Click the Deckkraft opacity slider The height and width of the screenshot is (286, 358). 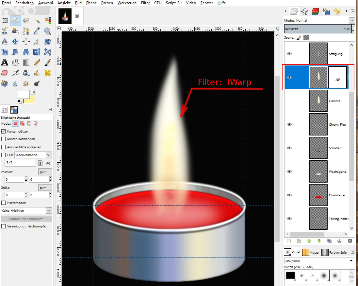[317, 29]
